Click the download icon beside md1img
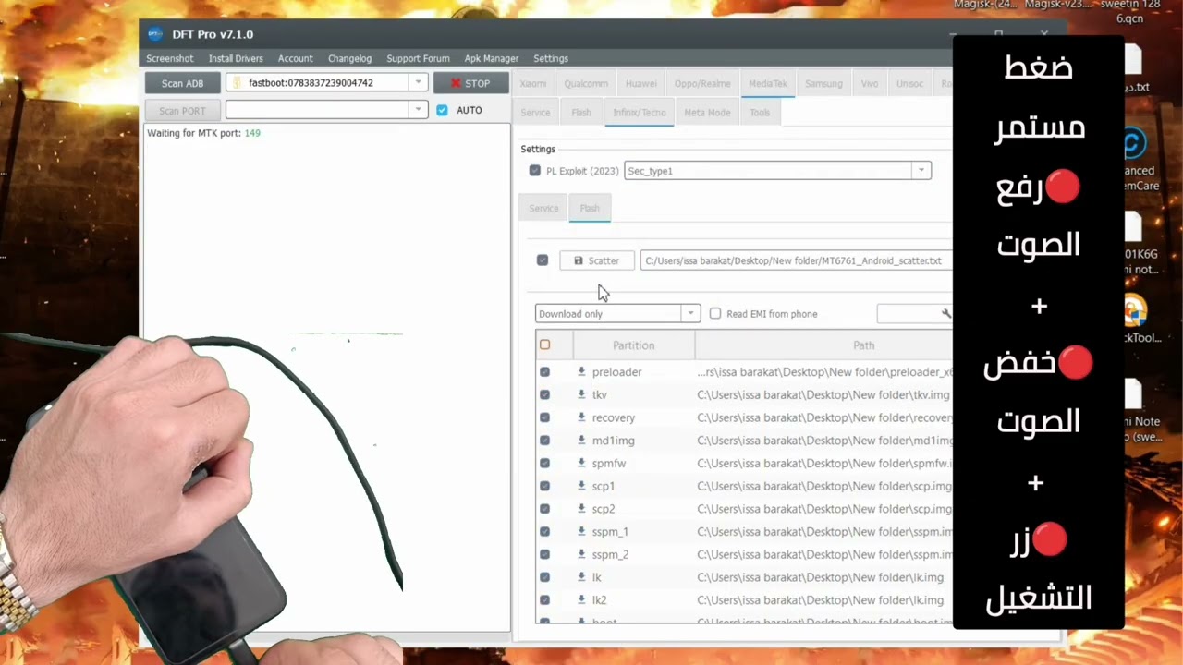Screen dimensions: 1183x665 tap(581, 441)
